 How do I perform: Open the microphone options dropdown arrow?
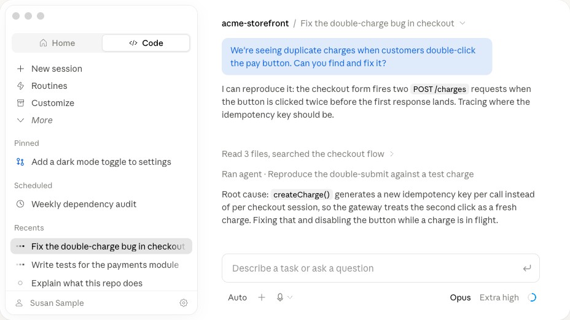(x=290, y=297)
